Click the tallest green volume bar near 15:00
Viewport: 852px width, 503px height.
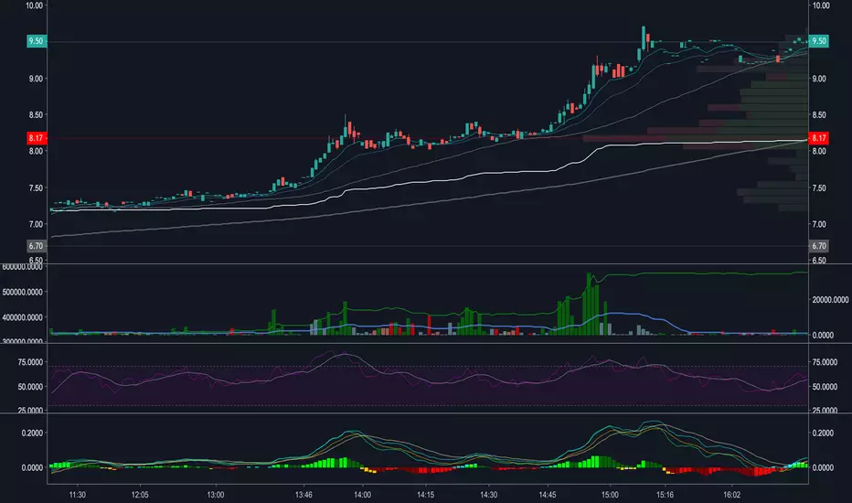pyautogui.click(x=589, y=304)
